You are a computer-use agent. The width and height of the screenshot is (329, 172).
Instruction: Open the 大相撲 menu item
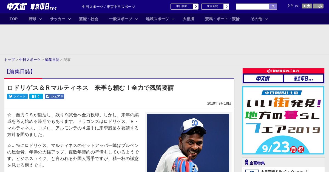coord(188,19)
